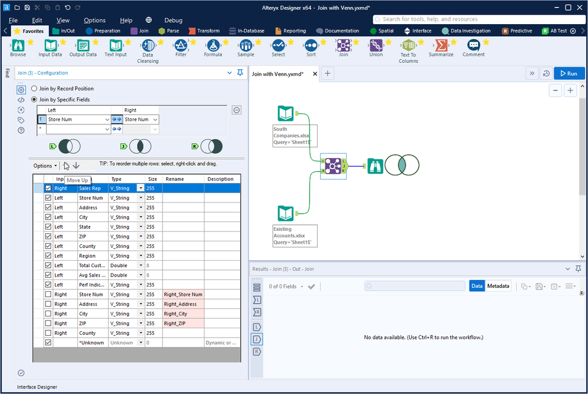
Task: Select the Output Data tool icon
Action: point(83,46)
